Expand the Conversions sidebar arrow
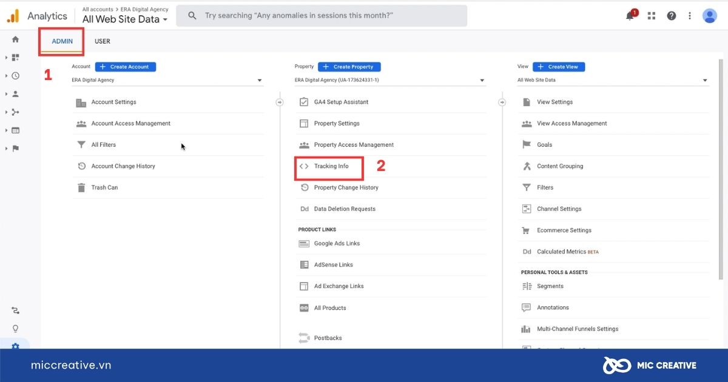This screenshot has width=728, height=382. 6,149
